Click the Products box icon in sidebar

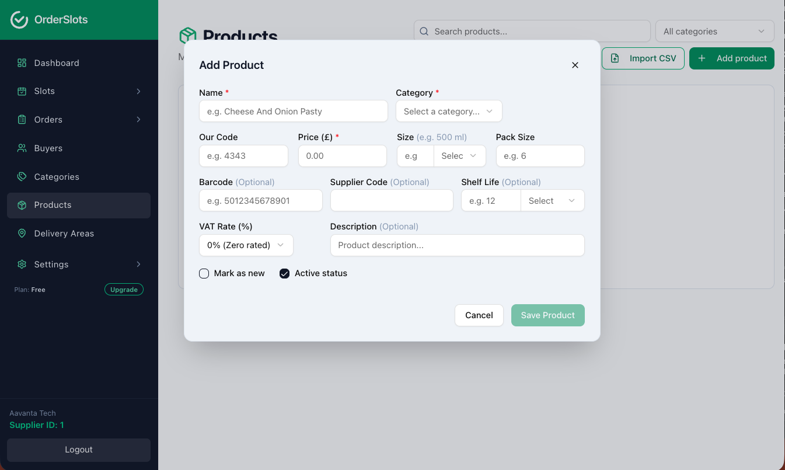tap(22, 205)
